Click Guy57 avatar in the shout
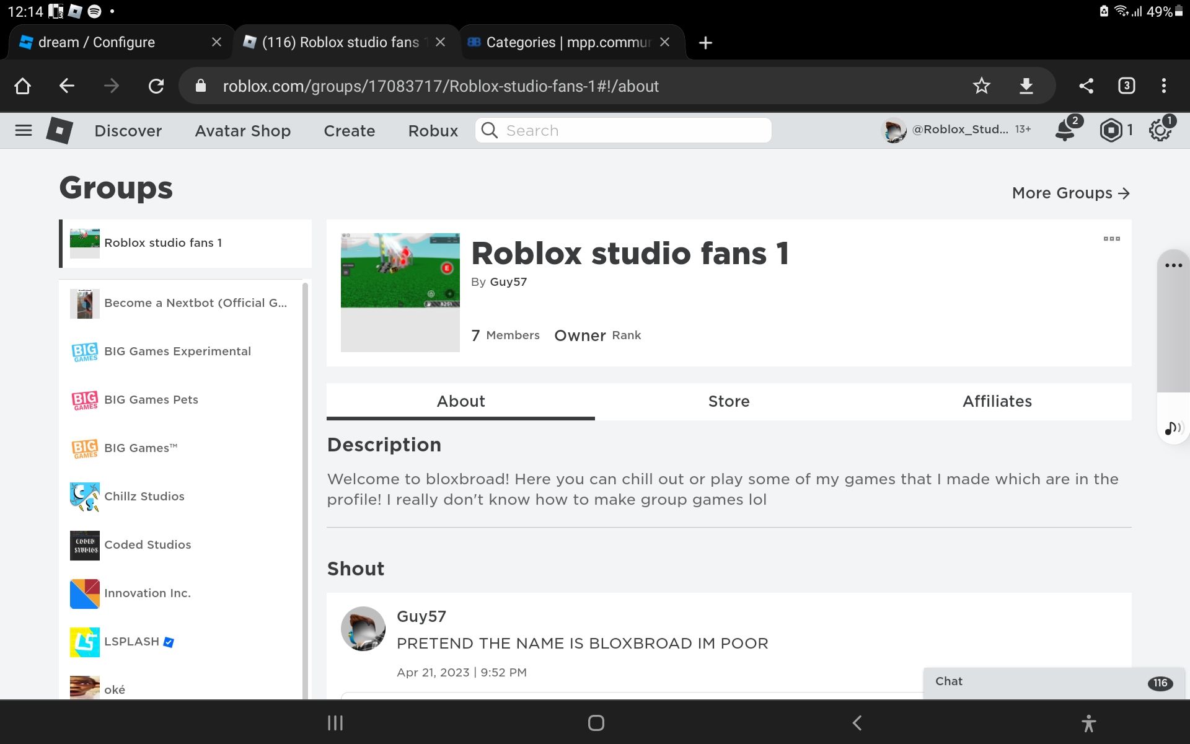This screenshot has height=744, width=1190. [x=363, y=629]
